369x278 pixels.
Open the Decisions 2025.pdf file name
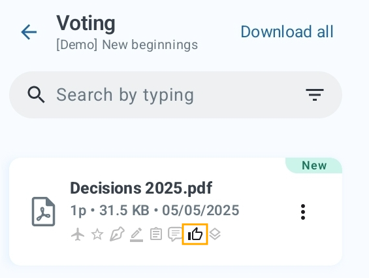(141, 188)
